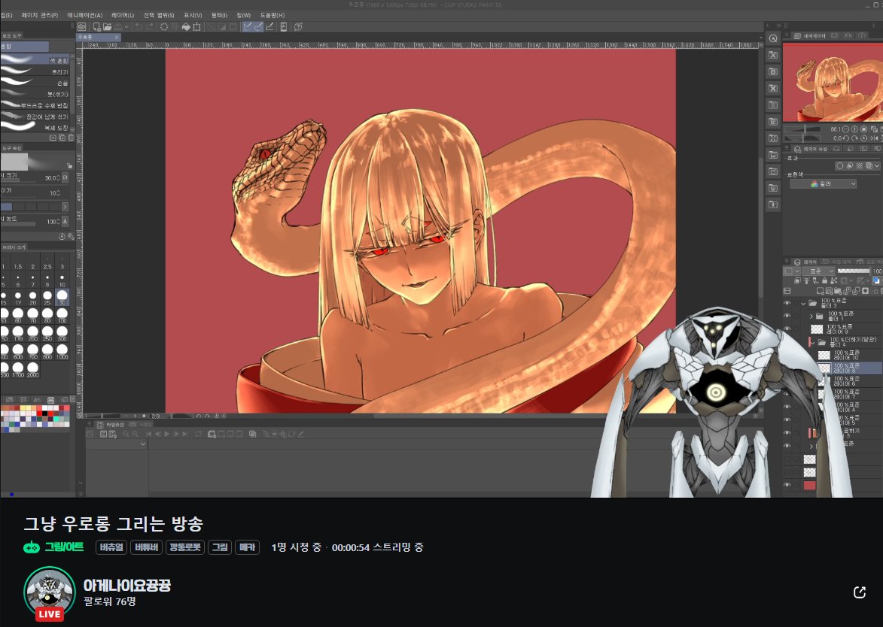Click the 버튜버 tag button

tap(147, 547)
